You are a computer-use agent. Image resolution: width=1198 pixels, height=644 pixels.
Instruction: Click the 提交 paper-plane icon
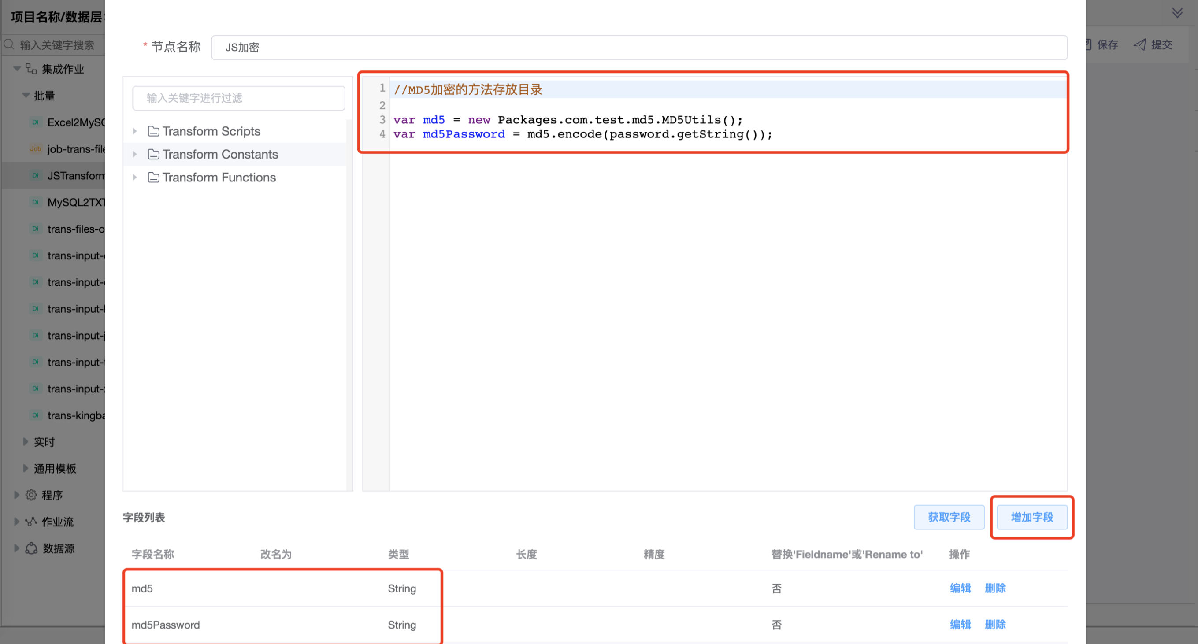[x=1139, y=44]
